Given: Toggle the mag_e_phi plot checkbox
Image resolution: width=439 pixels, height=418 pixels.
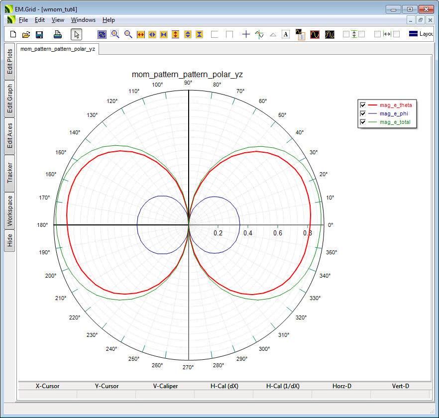Looking at the screenshot, I should [363, 113].
